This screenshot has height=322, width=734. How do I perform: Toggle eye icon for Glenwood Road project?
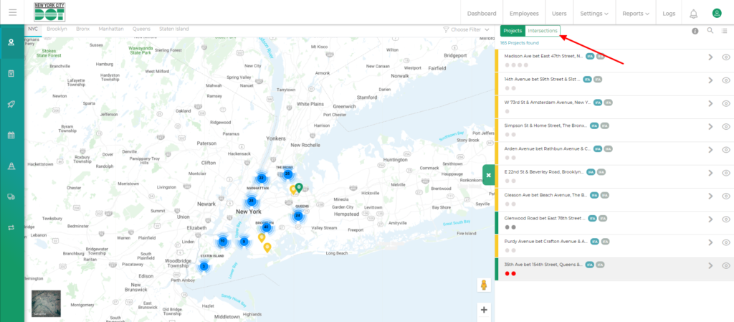tap(725, 219)
